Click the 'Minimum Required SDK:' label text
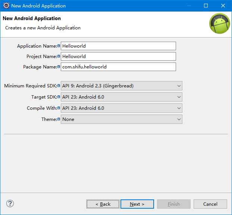The image size is (232, 215). pos(31,86)
